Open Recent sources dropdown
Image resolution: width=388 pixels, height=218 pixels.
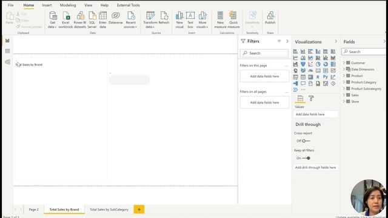131,20
